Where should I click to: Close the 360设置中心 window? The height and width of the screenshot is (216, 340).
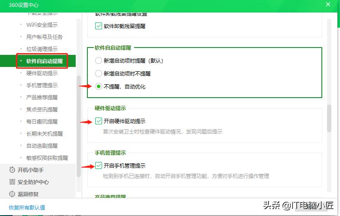point(328,4)
